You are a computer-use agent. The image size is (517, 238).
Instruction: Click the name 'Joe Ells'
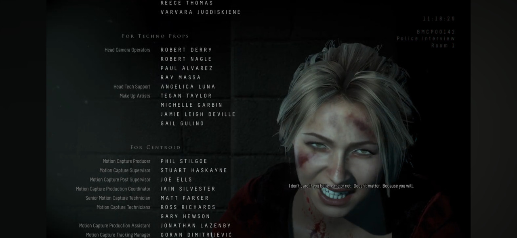[177, 180]
